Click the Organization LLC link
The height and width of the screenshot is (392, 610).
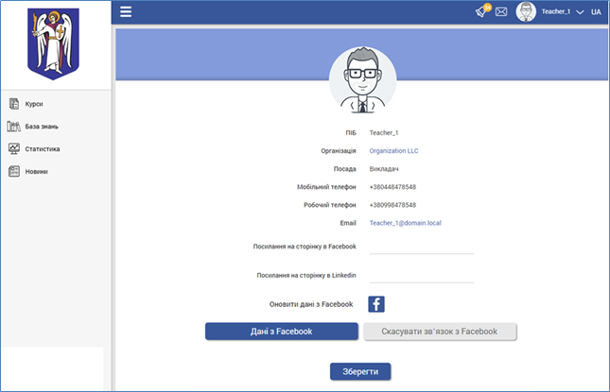tap(395, 150)
